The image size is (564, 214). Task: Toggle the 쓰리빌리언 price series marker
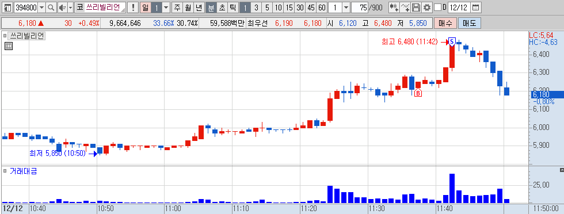pyautogui.click(x=5, y=36)
